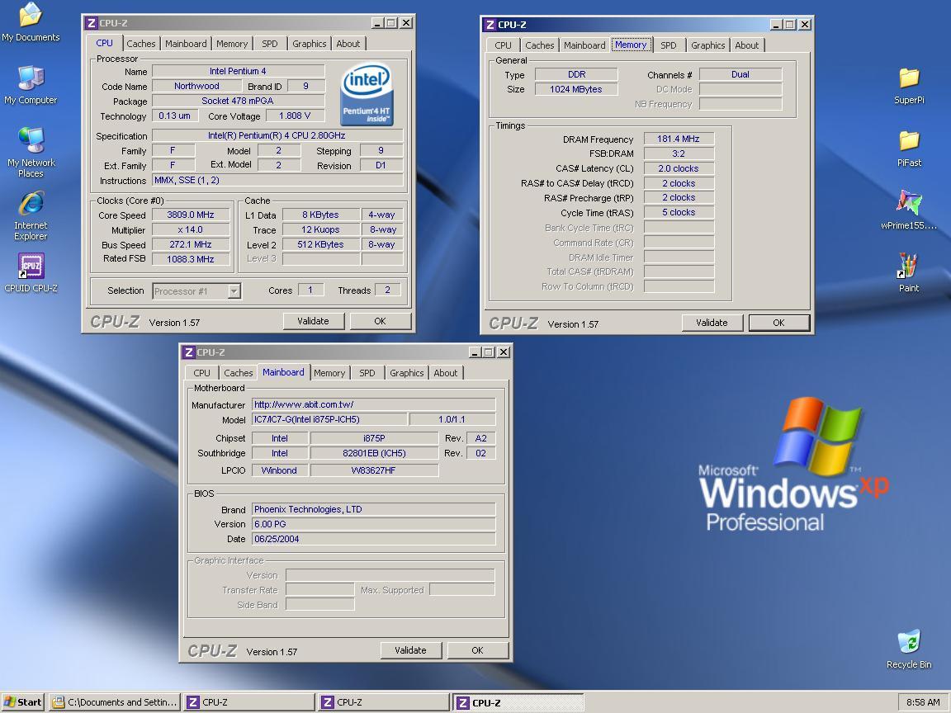
Task: Activate the third CPU-Z taskbar button
Action: [x=518, y=702]
